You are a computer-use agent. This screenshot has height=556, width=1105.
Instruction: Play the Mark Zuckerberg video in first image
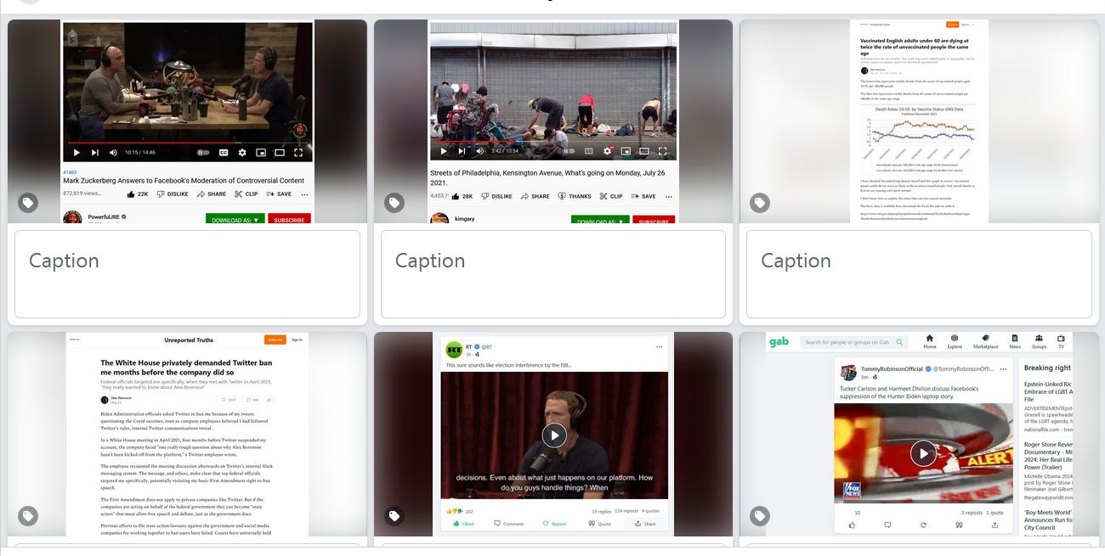click(76, 153)
